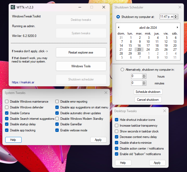Screen dimensions: 187x172
Task: Close the System Tweaks window
Action: [x=106, y=93]
